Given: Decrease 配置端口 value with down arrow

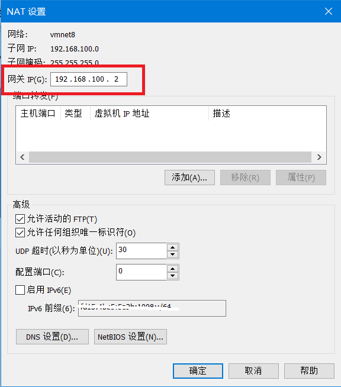Looking at the screenshot, I should tap(173, 276).
